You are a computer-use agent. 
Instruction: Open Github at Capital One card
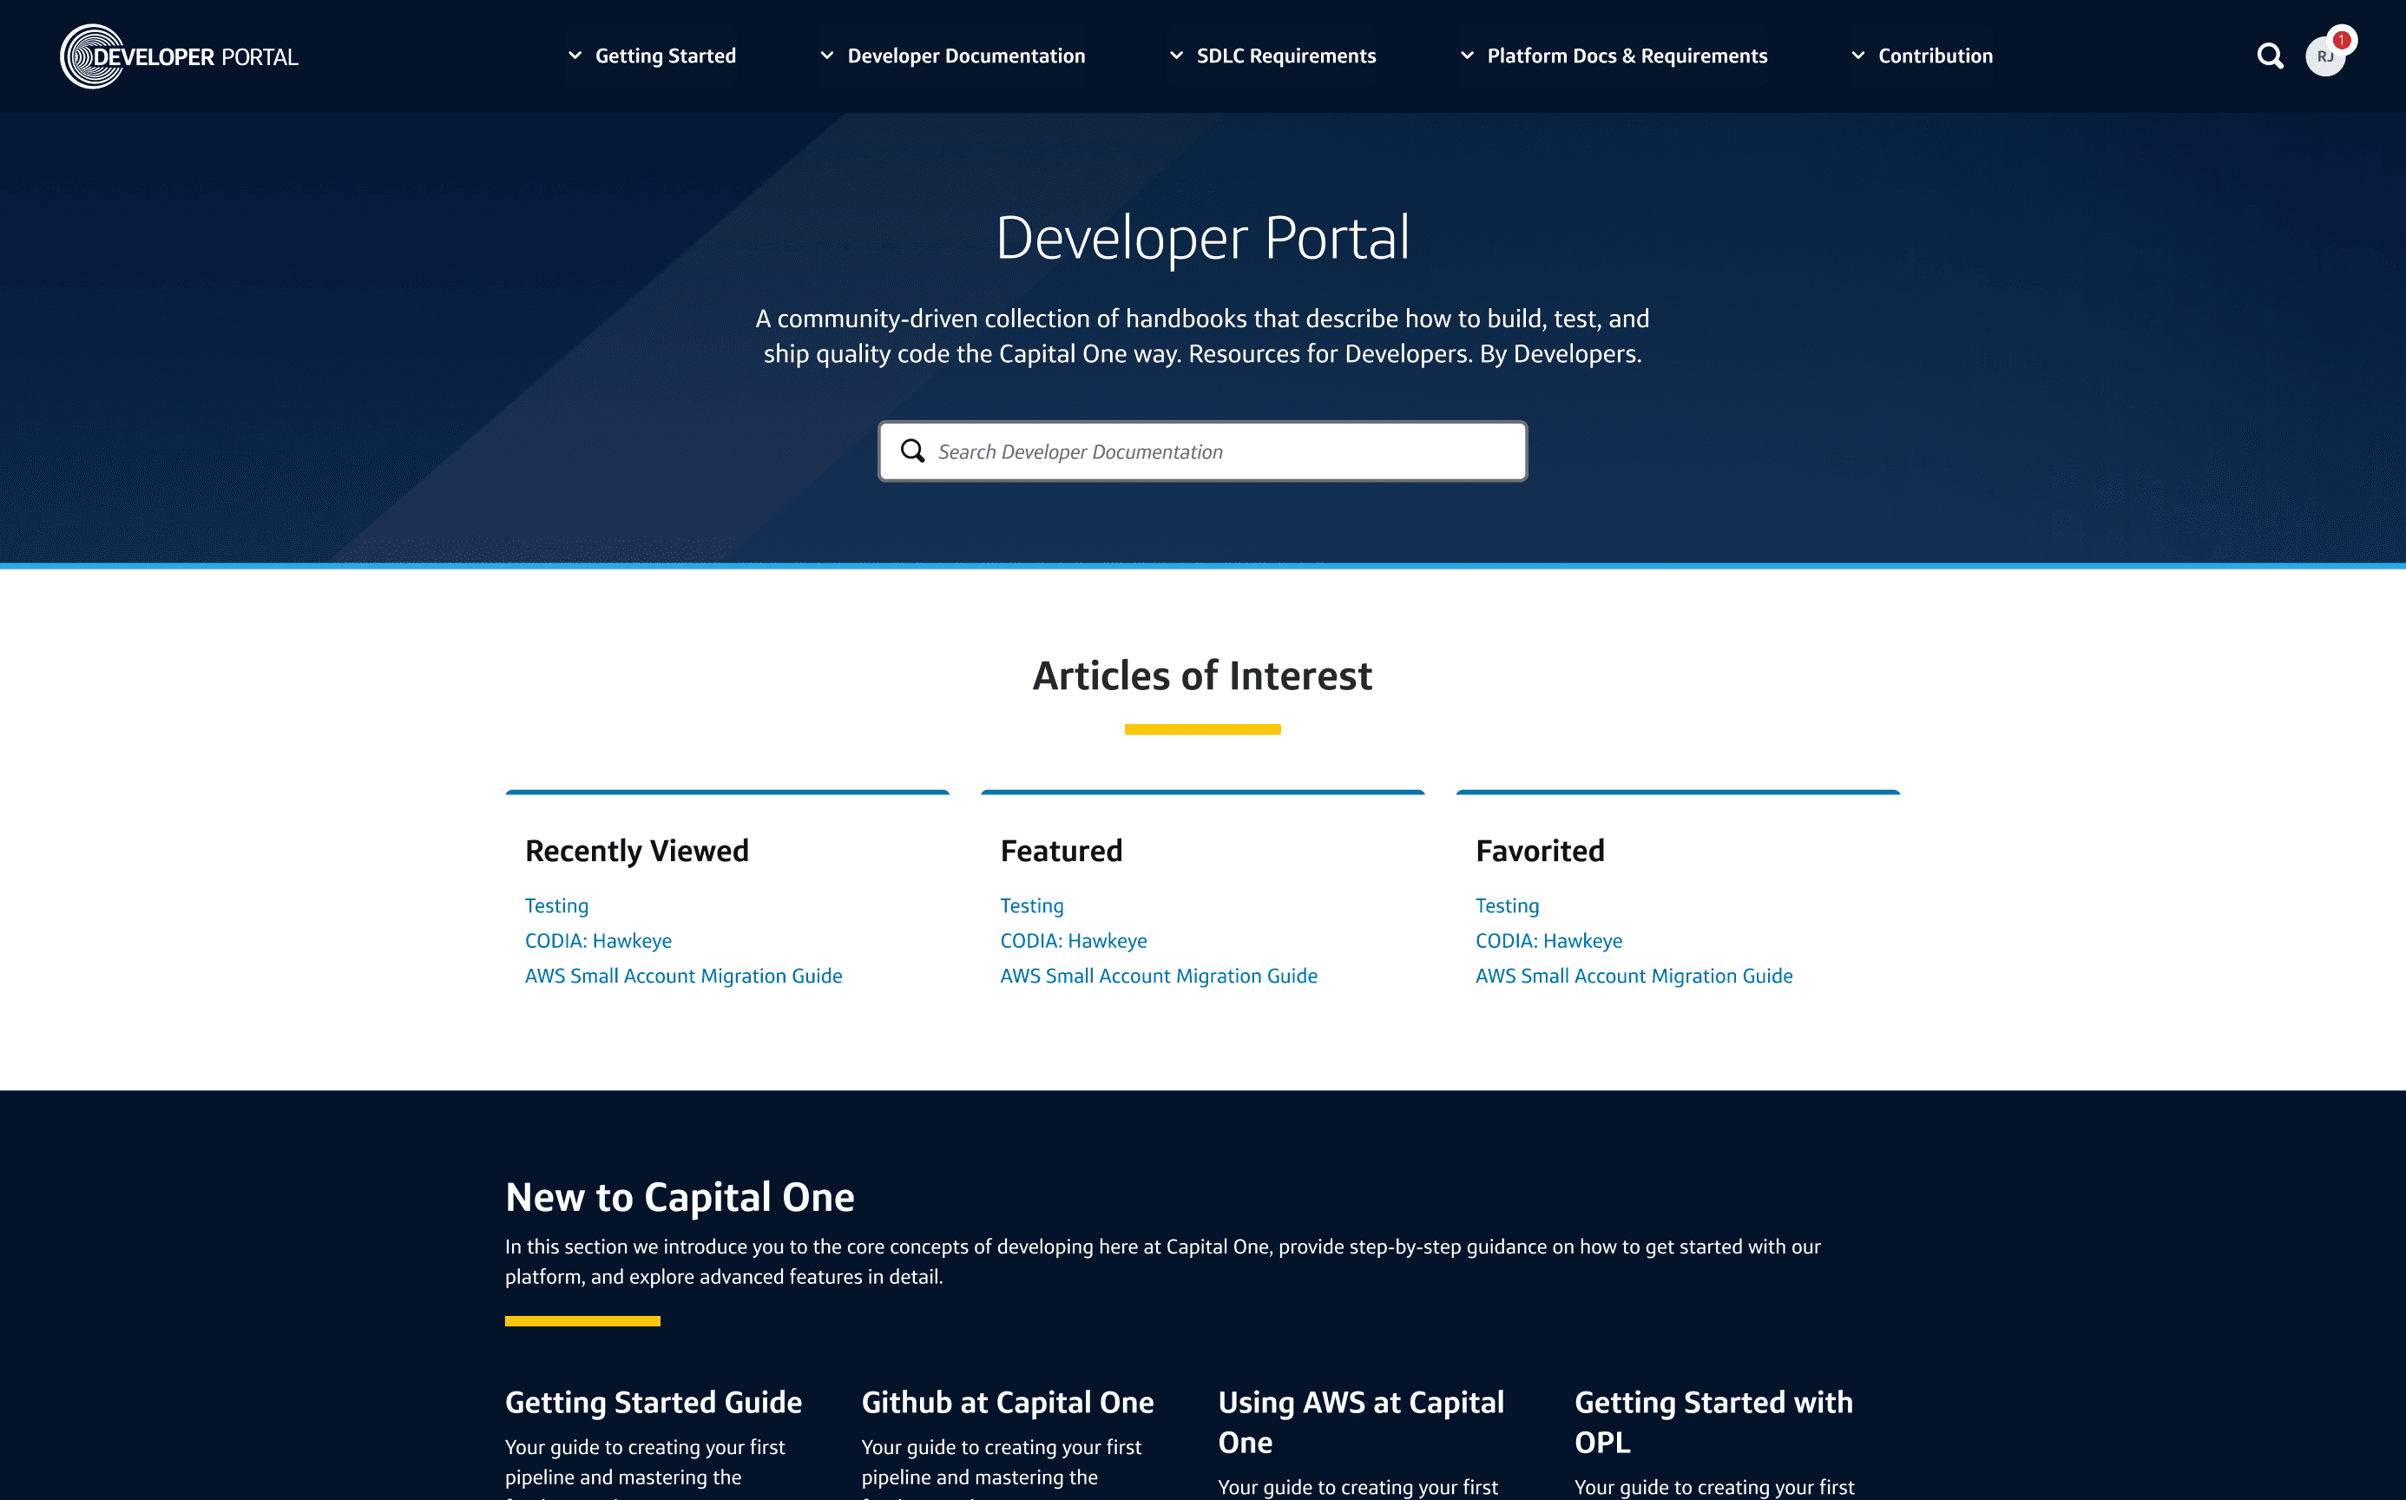pyautogui.click(x=1008, y=1403)
